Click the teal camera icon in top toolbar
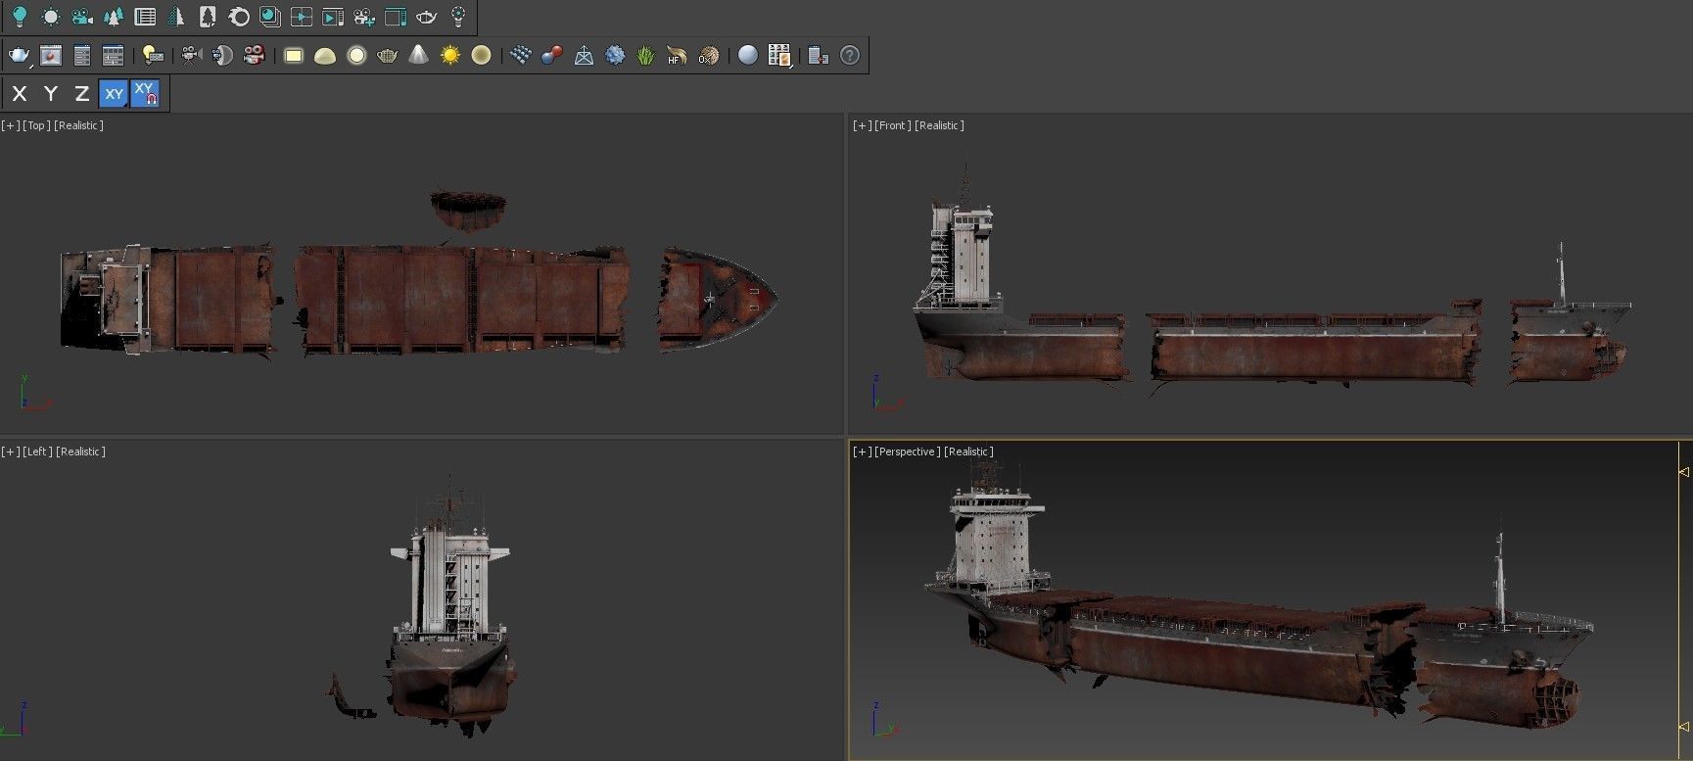Viewport: 1693px width, 761px height. [x=82, y=17]
